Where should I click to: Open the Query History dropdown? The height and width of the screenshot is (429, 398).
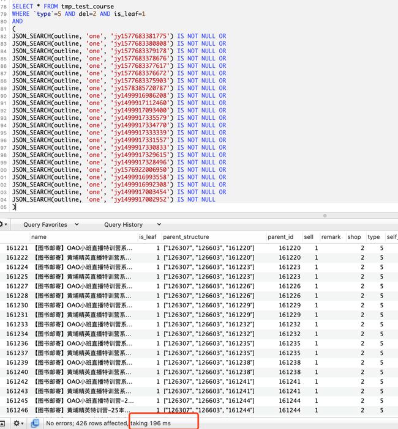coord(132,225)
